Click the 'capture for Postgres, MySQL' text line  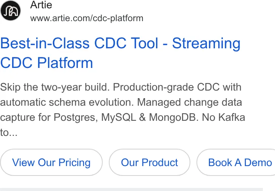pos(68,117)
